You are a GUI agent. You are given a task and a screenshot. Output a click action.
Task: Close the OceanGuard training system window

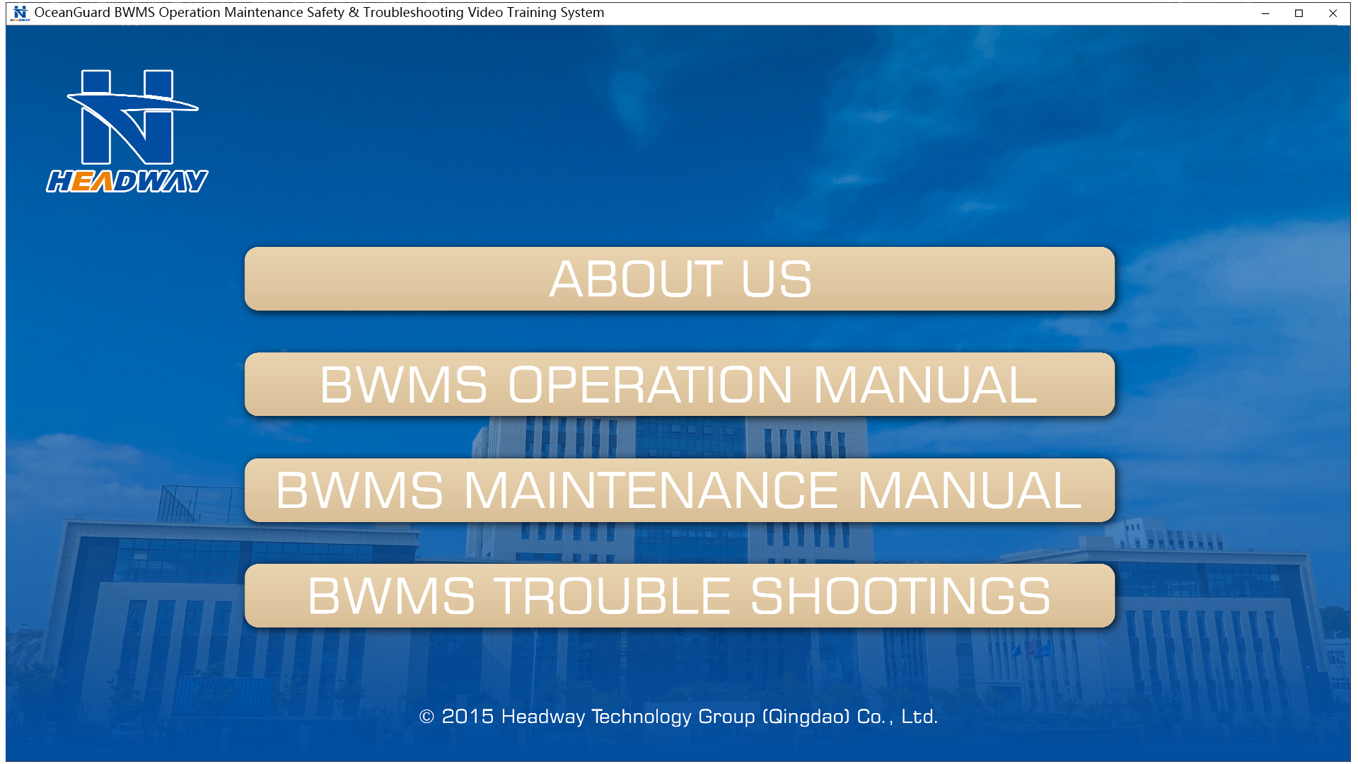pos(1333,13)
